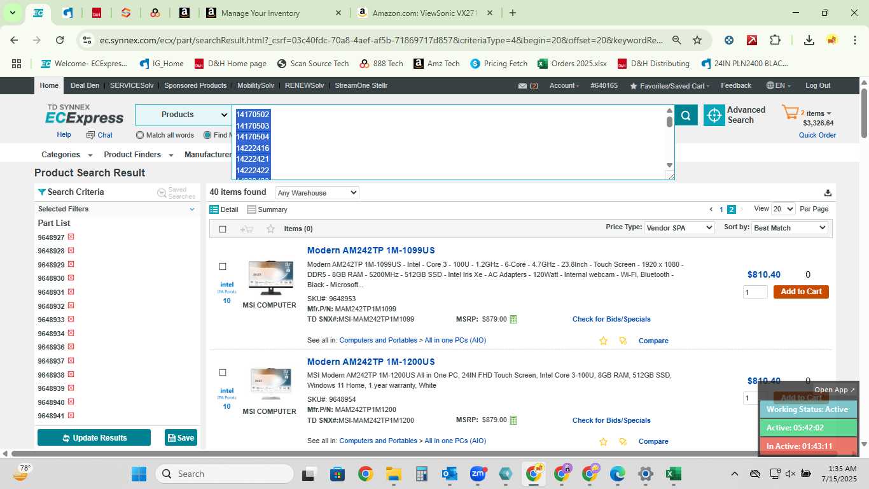Open the Products search type dropdown
Viewport: 869px width, 489px height.
183,115
